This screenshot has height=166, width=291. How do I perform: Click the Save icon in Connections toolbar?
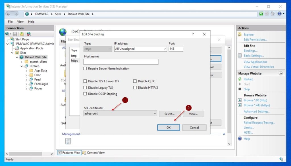point(15,34)
